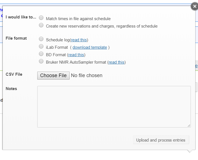Screen dimensions: 198x160
Task: Click the 'download template' link for iLab
Action: coord(90,47)
